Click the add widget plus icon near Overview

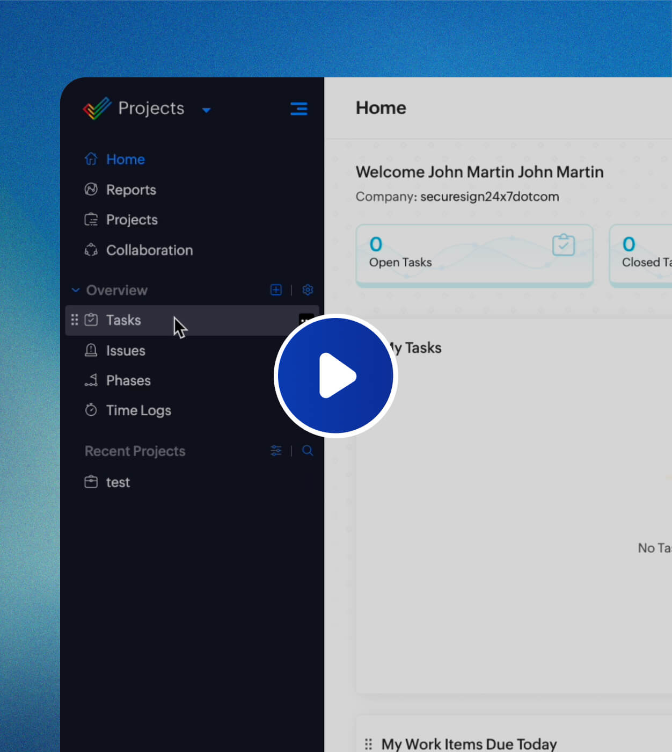pyautogui.click(x=276, y=290)
